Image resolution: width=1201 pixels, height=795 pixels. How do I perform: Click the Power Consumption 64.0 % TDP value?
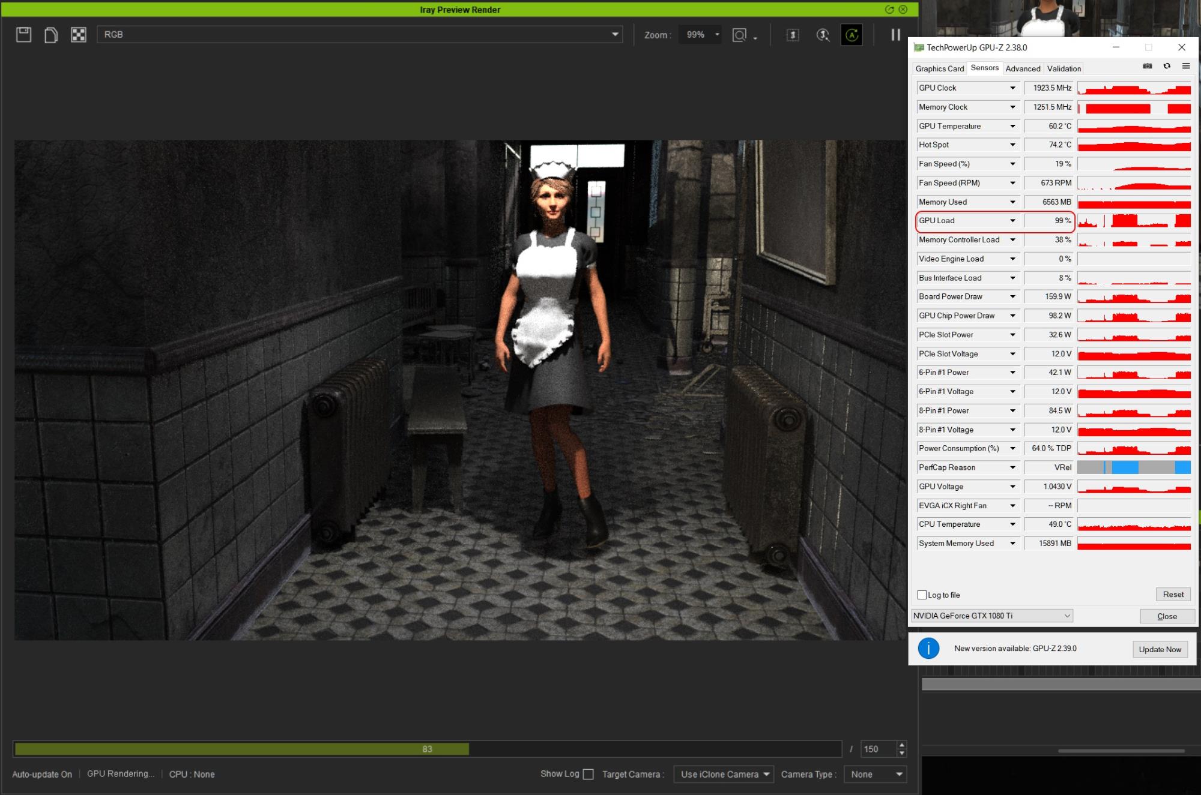coord(1048,448)
